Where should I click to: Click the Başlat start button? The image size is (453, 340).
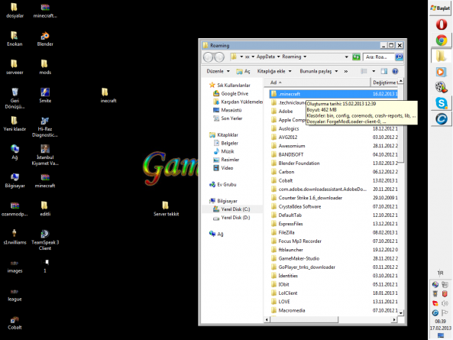tap(440, 8)
